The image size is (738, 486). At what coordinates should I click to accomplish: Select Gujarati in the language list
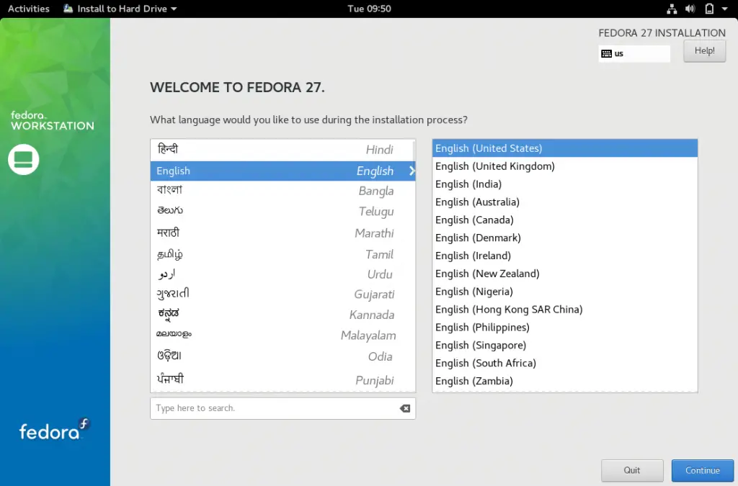pyautogui.click(x=283, y=294)
